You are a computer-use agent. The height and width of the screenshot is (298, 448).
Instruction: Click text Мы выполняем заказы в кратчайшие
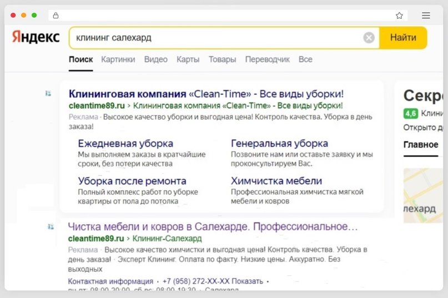point(142,155)
